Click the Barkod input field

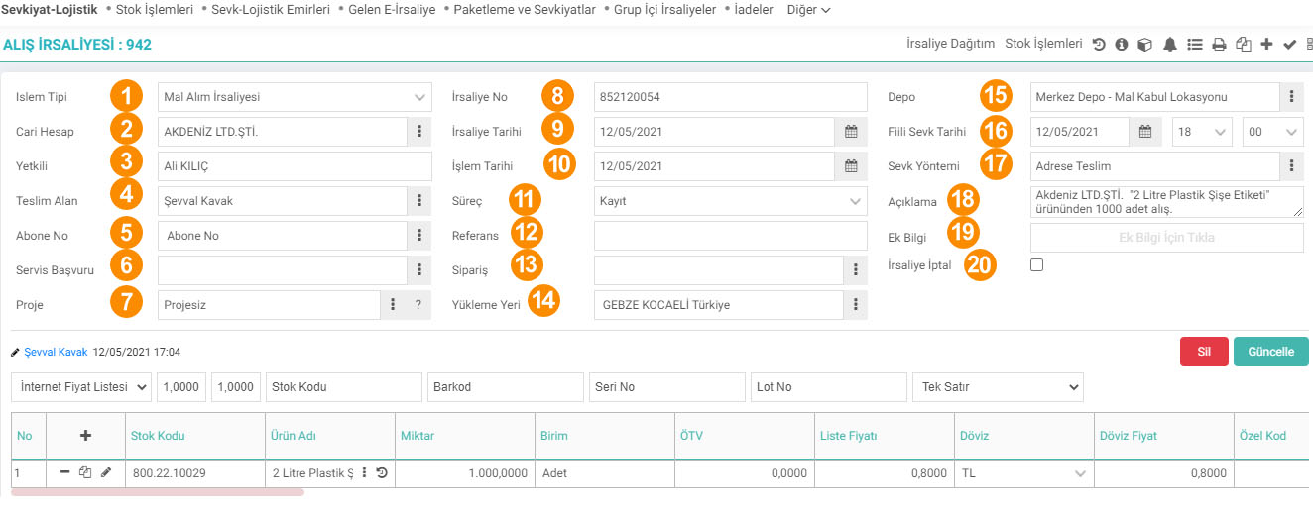tap(505, 387)
